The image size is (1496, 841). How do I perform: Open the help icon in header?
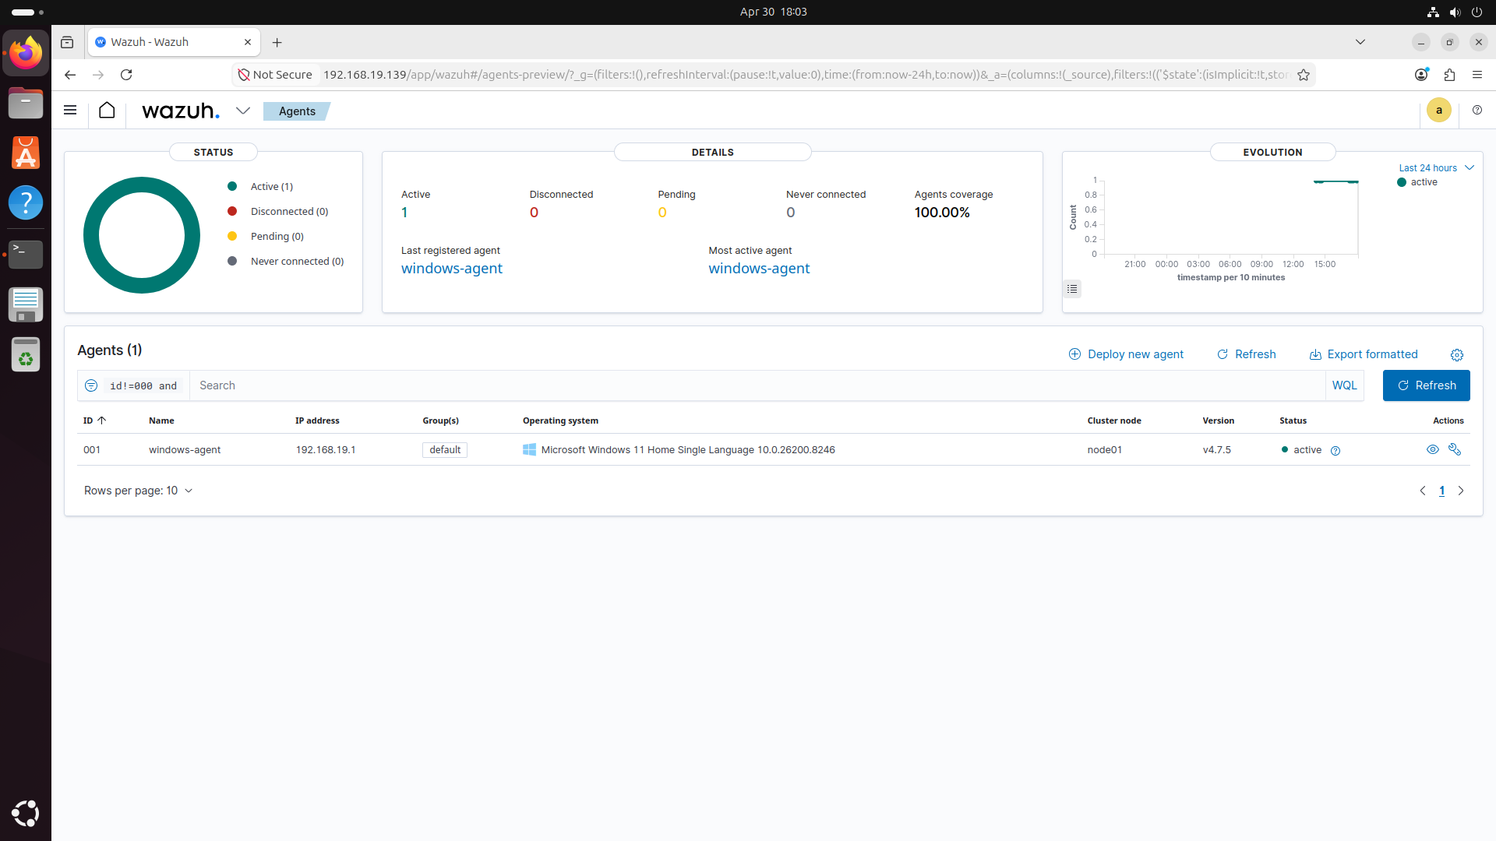1477,111
